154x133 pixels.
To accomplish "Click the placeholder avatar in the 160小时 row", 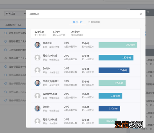I will 38,70.
